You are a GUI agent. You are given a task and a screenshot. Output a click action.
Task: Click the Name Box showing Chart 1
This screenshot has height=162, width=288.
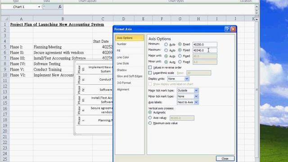click(x=19, y=7)
